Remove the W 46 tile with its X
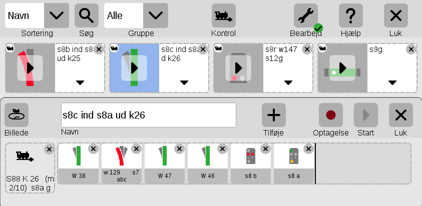Viewport: 422px width, 206px height. coord(223,148)
